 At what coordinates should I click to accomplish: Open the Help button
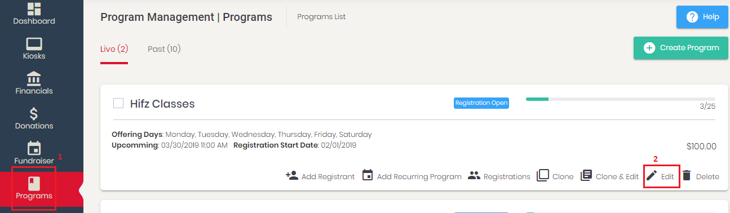click(x=702, y=17)
